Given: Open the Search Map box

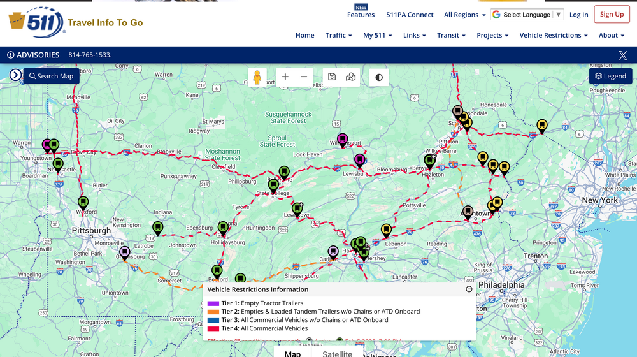Looking at the screenshot, I should coord(51,76).
